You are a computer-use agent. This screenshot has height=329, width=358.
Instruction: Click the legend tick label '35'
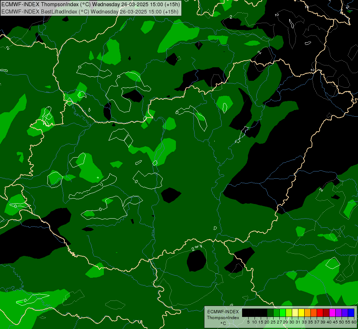[310, 322]
